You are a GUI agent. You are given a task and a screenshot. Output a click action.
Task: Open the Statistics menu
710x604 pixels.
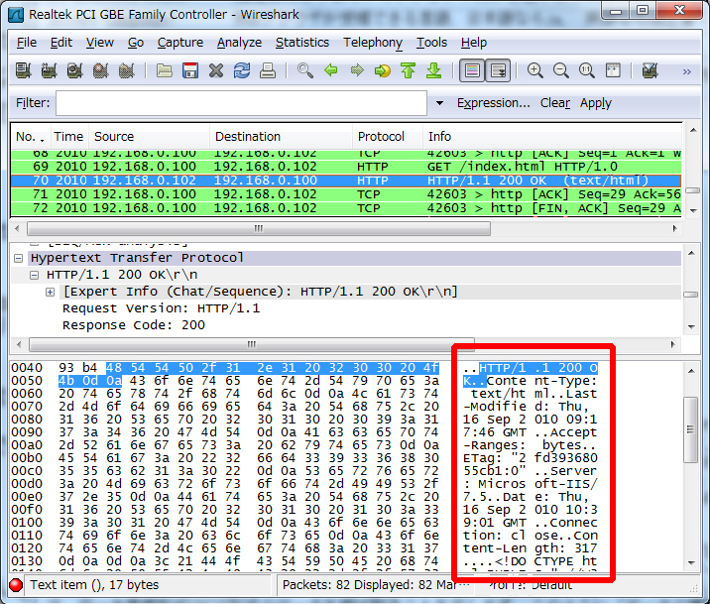[301, 43]
